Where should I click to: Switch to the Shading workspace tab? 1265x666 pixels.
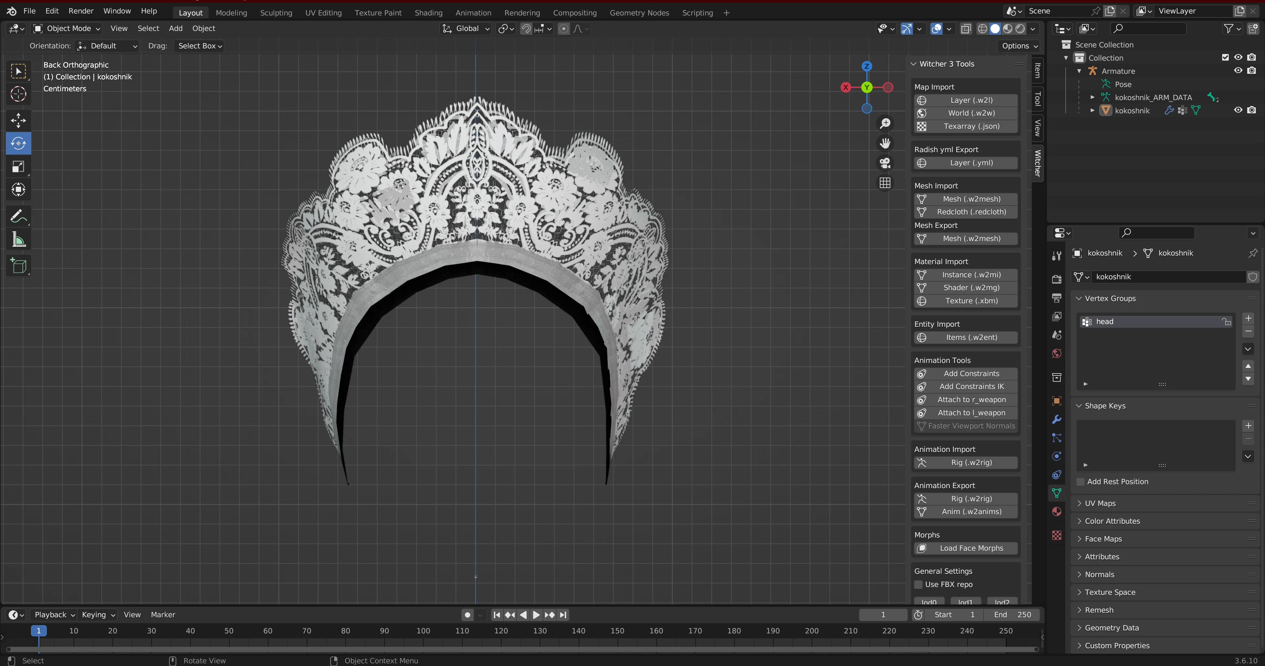[x=428, y=13]
